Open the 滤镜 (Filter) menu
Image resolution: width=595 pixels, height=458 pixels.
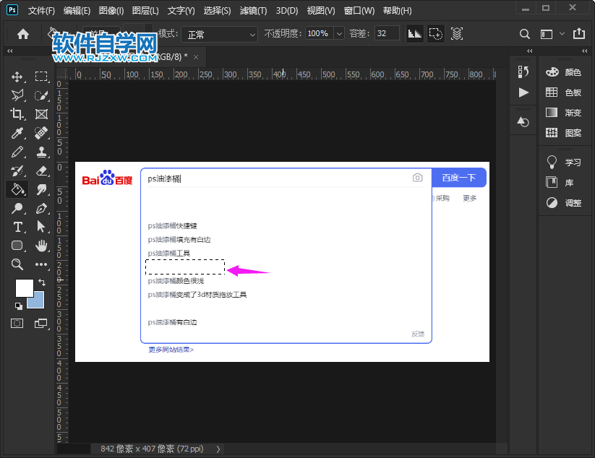pyautogui.click(x=252, y=10)
